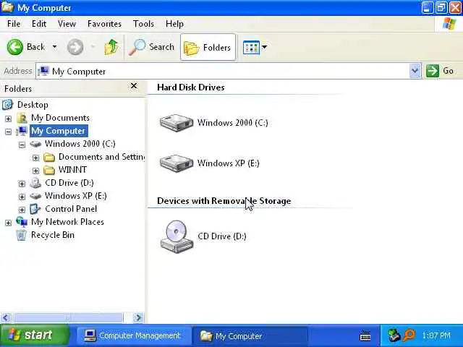
Task: Toggle the Folders pane button
Action: 208,47
